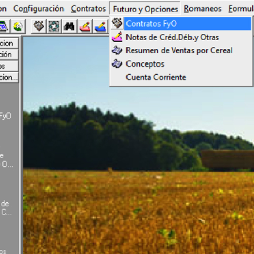Screen dimensions: 254x254
Task: Click the yellow-green flower refresh toolbar icon
Action: coord(18,26)
